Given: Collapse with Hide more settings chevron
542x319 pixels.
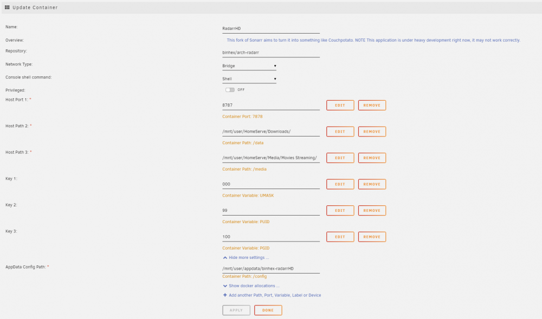Looking at the screenshot, I should pyautogui.click(x=225, y=258).
